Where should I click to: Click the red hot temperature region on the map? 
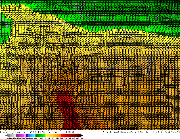point(68,110)
